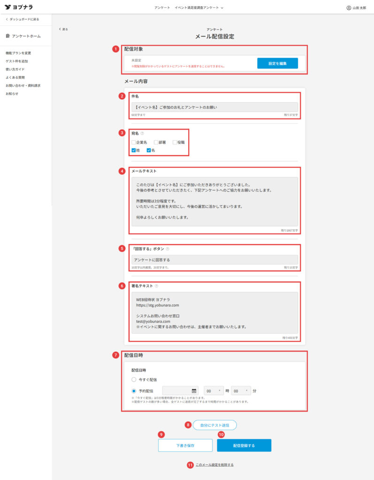Open the calendar icon in the 予約配信 date field
Screen dimensions: 374x480
pos(194,390)
